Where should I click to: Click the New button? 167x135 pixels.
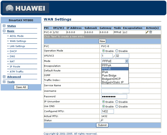[x=102, y=41]
